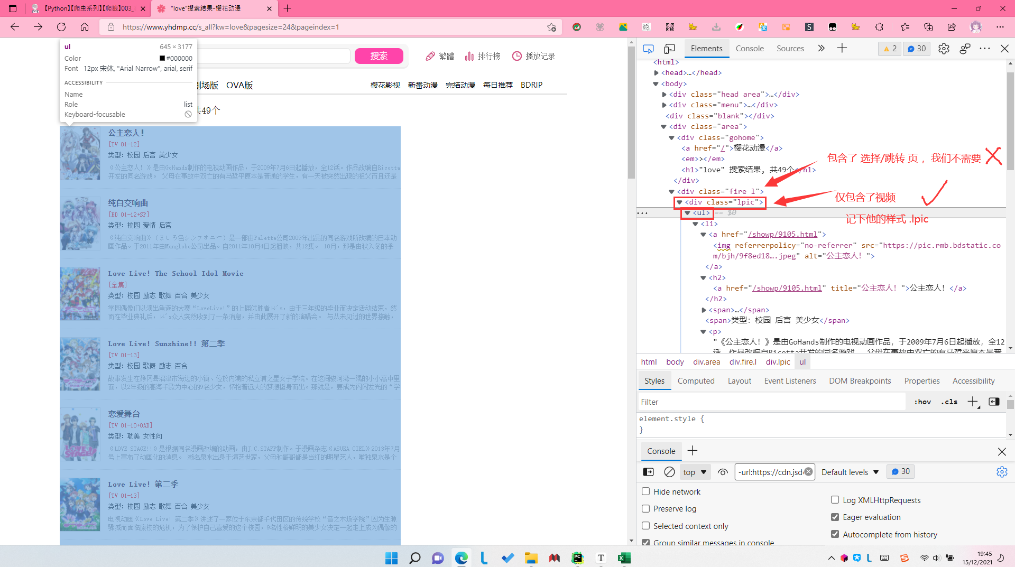Open console settings blue gear
This screenshot has width=1015, height=567.
click(x=1002, y=472)
